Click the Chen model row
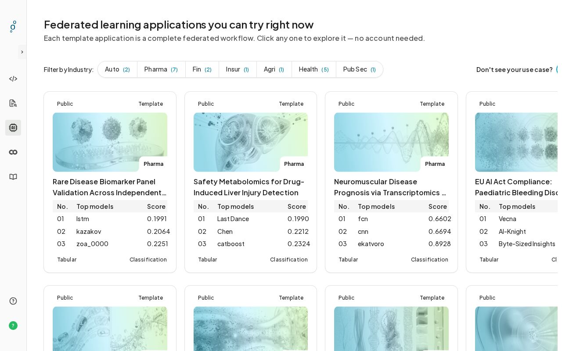 251,232
